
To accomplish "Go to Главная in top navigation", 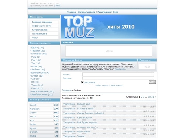I will click(71, 12).
